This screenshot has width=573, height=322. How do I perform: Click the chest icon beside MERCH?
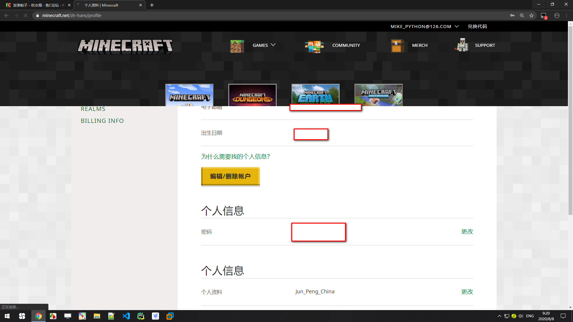click(397, 46)
